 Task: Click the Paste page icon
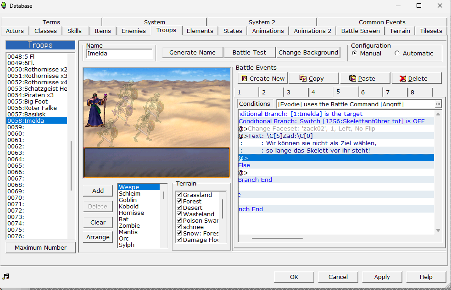tap(352, 78)
